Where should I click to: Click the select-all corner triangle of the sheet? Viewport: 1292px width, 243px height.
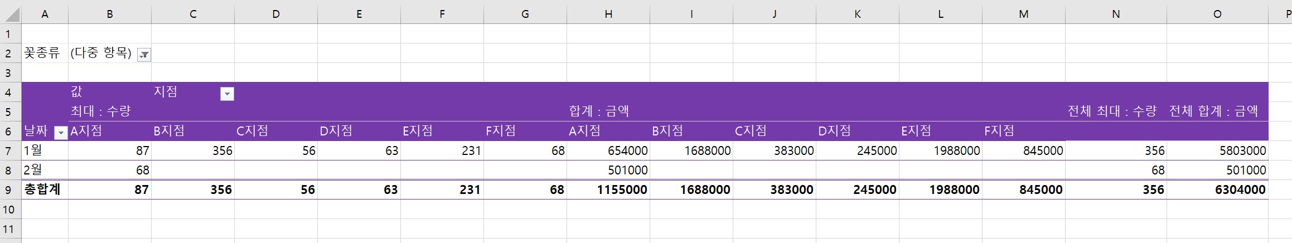point(11,14)
